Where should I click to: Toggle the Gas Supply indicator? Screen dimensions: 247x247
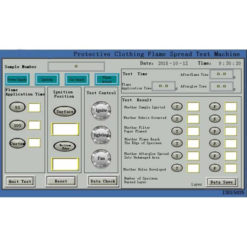pos(77,79)
